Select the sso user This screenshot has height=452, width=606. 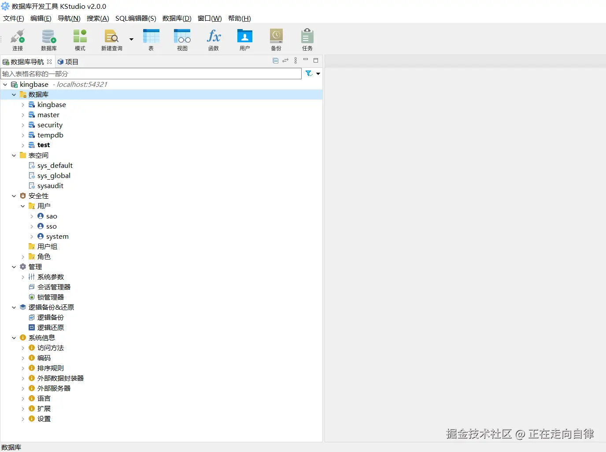52,226
